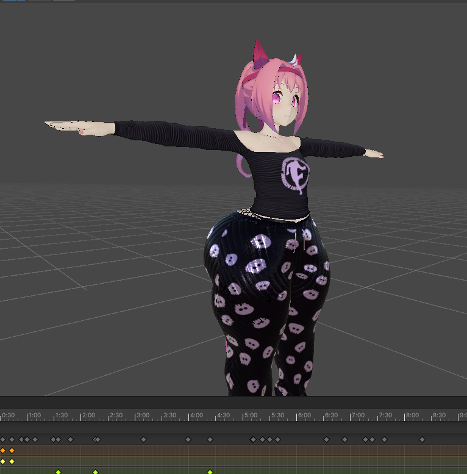Click the 1:00 label on timeline ruler
Viewport: 467px width, 474px height.
coord(35,415)
